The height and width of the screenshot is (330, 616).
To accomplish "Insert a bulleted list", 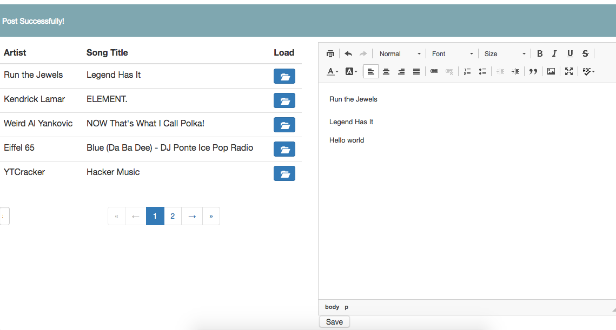I will click(482, 71).
